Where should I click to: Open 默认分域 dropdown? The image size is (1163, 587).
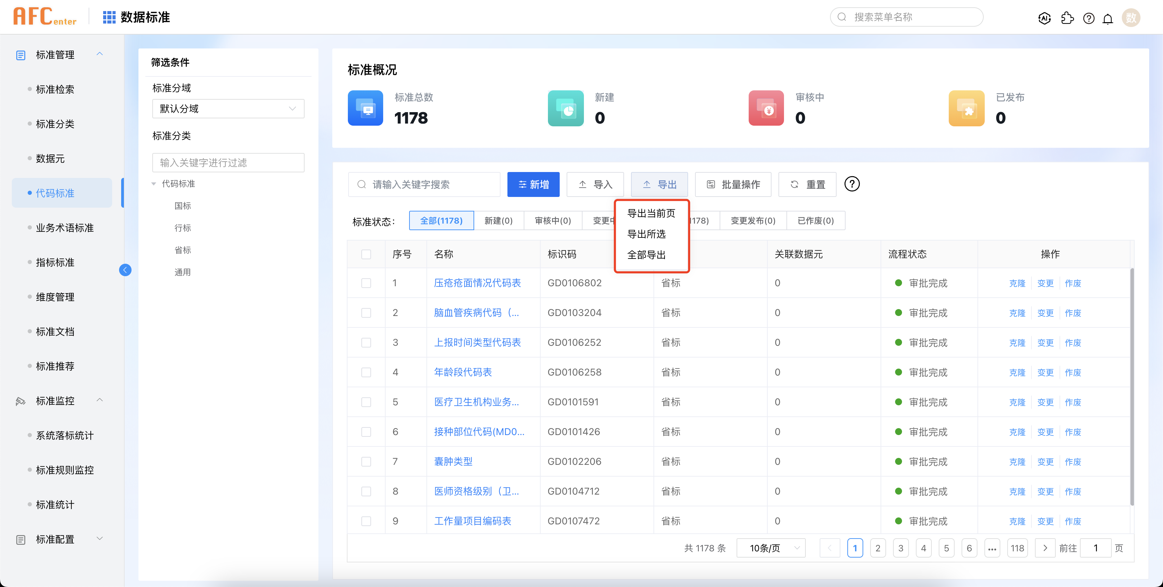pos(228,109)
